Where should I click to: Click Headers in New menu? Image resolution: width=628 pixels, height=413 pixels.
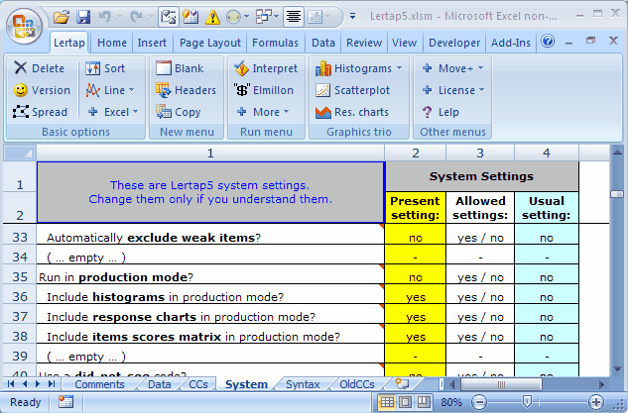[186, 90]
